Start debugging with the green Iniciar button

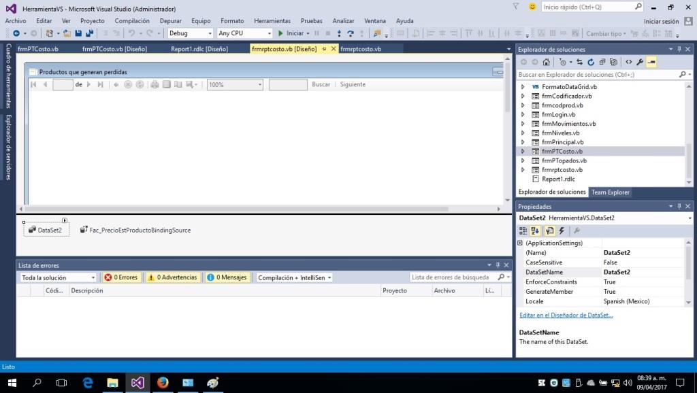point(291,33)
